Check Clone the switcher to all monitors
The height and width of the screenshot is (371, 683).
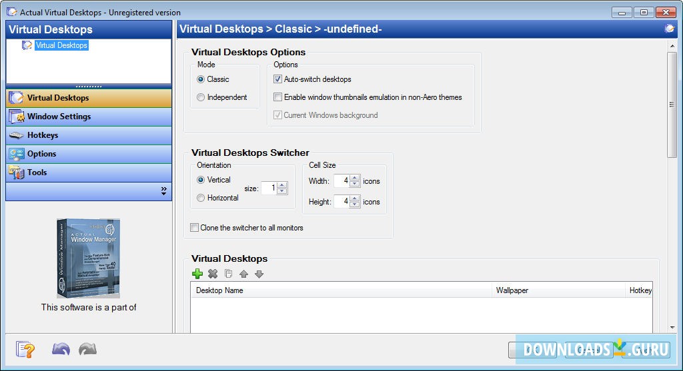coord(194,228)
